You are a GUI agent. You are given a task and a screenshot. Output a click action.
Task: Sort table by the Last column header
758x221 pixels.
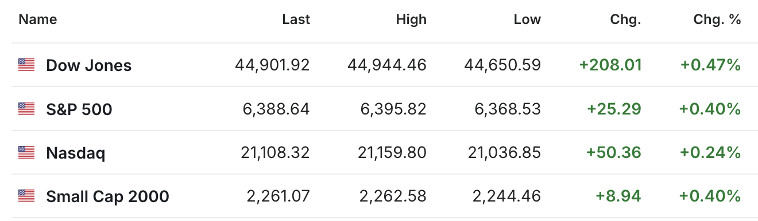(296, 19)
